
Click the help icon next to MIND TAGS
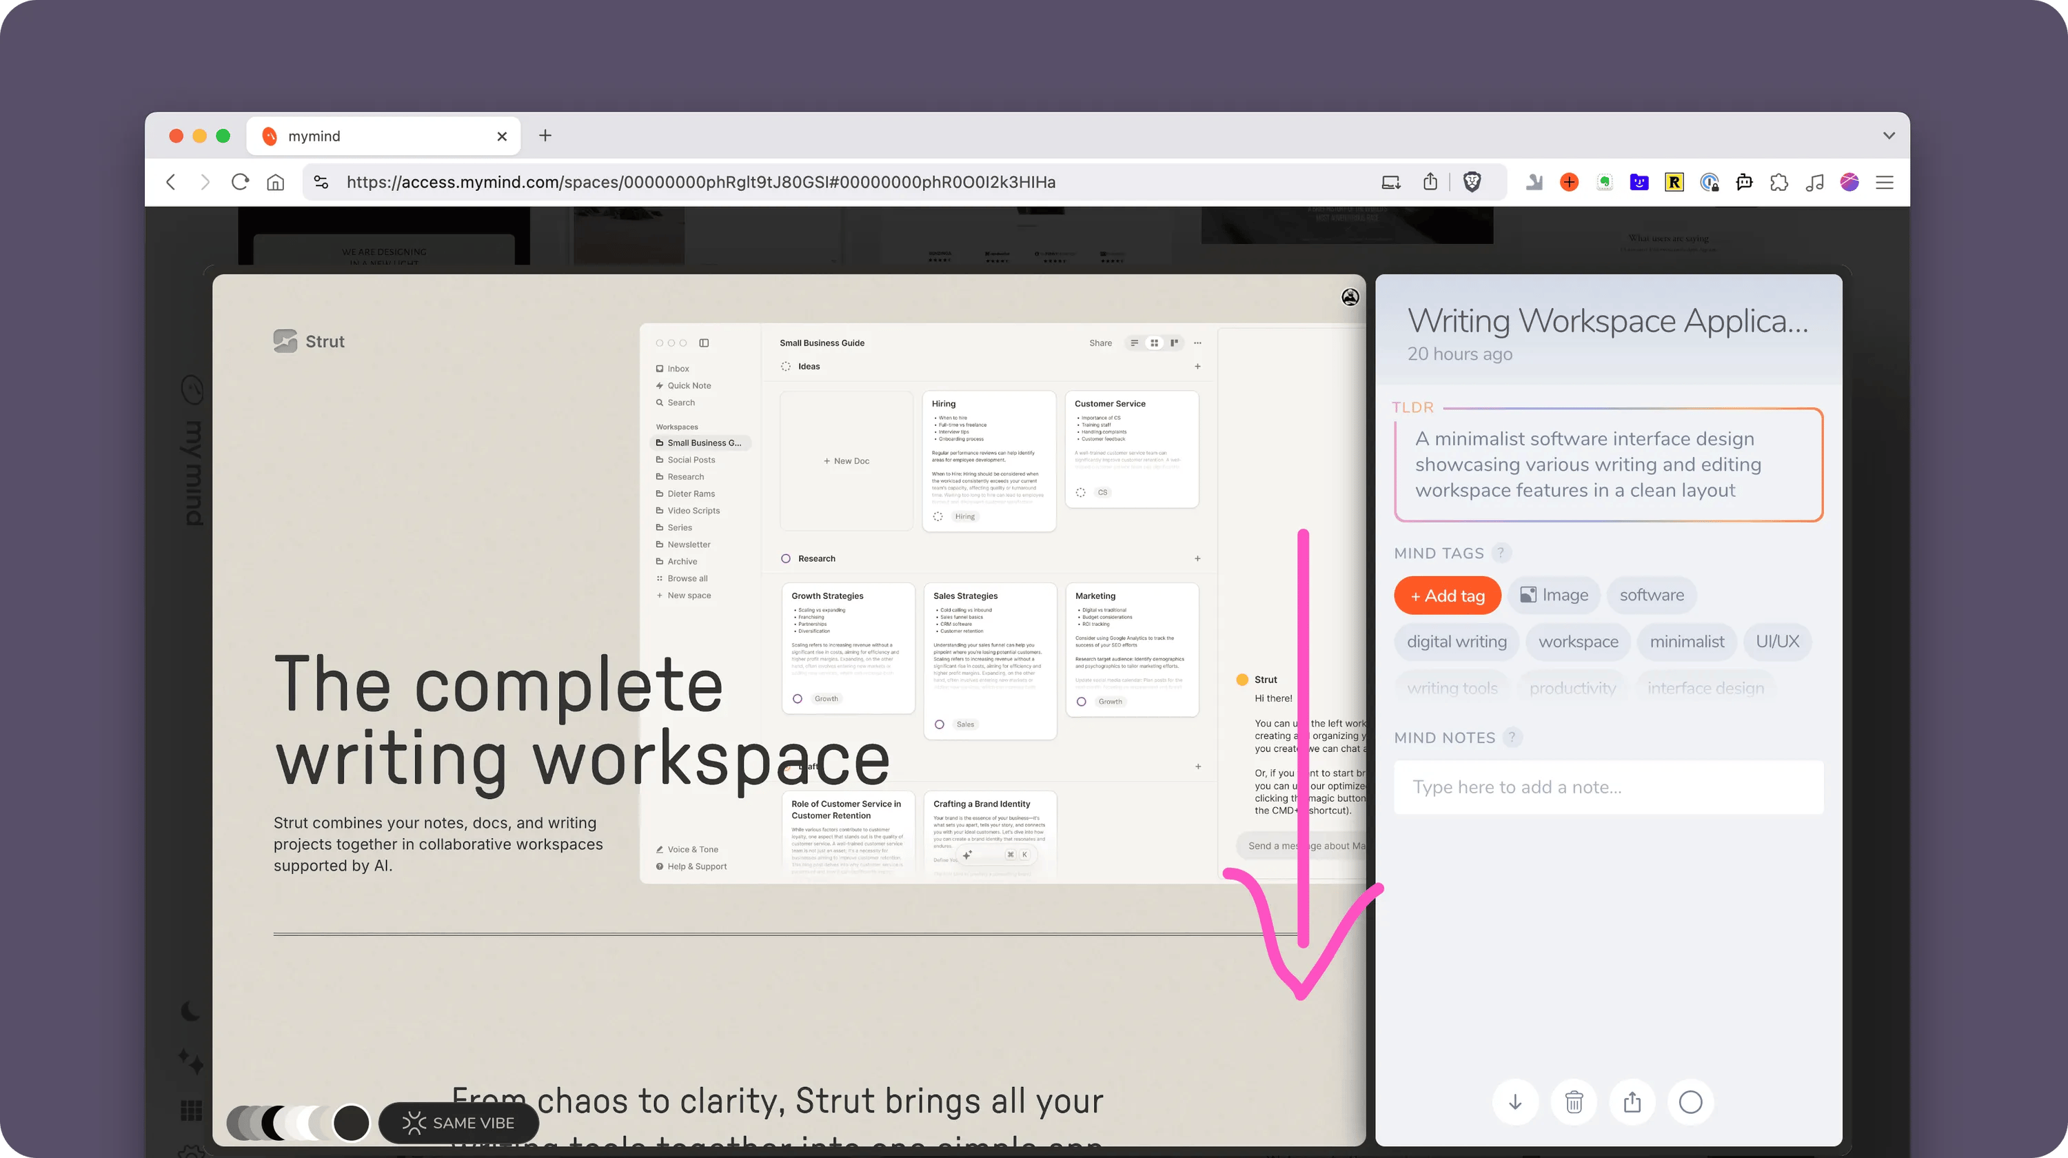click(1501, 553)
